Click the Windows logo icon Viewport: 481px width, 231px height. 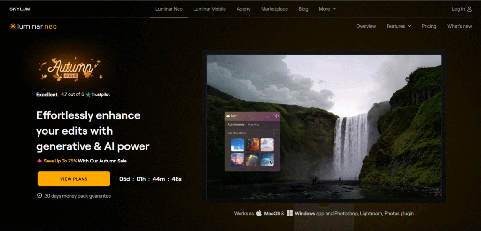[290, 213]
